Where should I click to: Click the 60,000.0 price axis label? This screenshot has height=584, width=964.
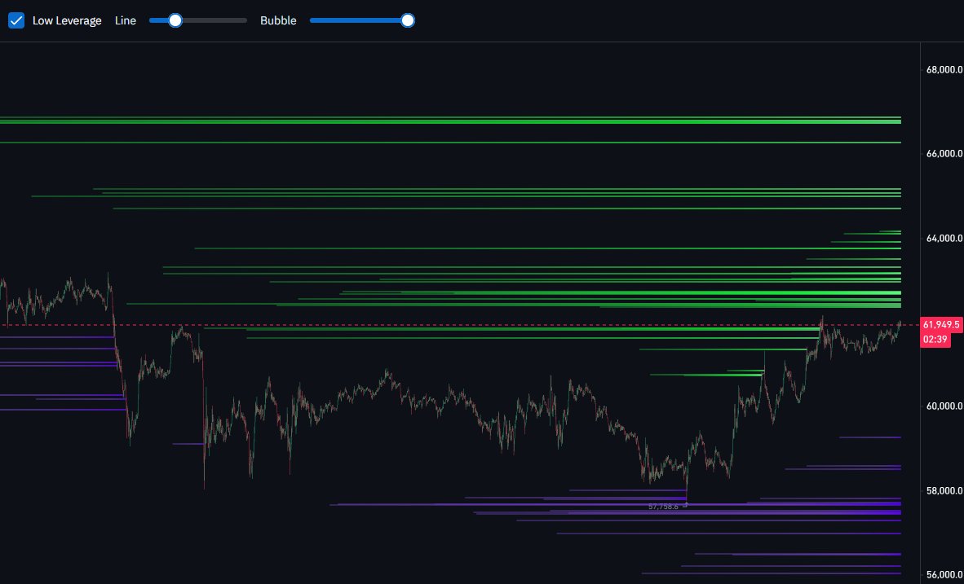point(944,406)
